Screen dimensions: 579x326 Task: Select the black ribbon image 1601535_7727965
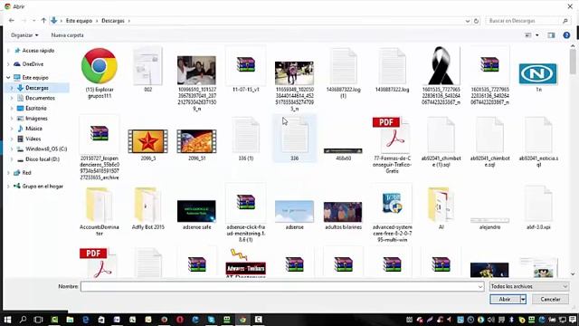point(441,76)
